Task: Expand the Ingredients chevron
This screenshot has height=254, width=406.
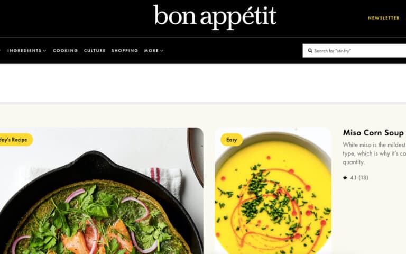Action: [44, 51]
